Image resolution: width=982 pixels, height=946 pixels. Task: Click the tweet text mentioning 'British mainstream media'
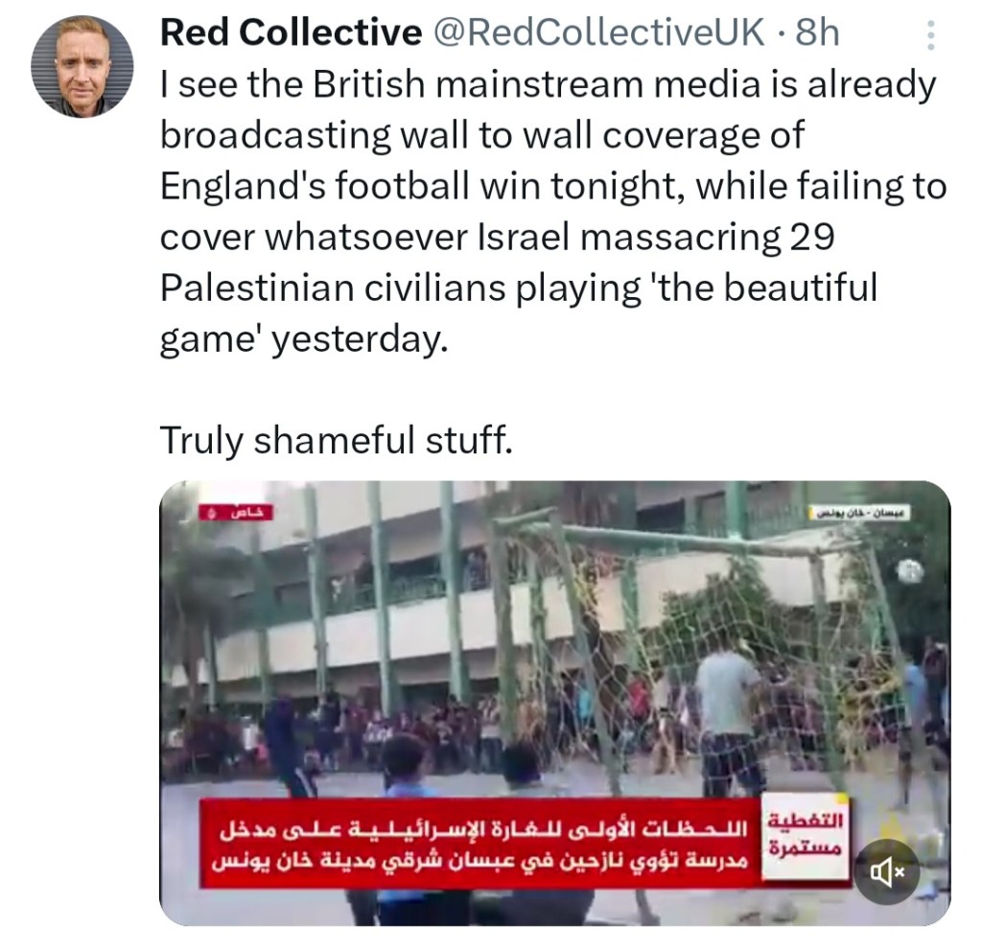[547, 84]
